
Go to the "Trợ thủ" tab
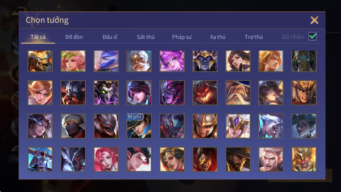254,37
